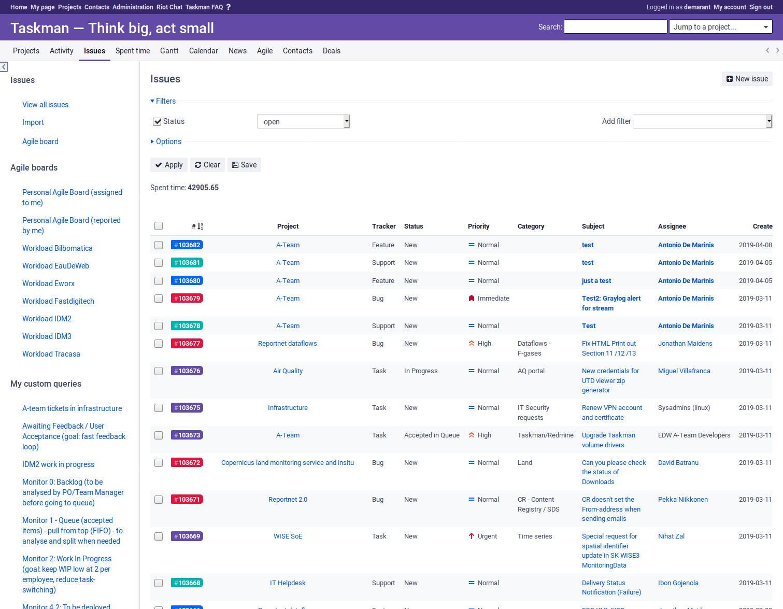783x609 pixels.
Task: Click the sort icon in ID column header
Action: (200, 226)
